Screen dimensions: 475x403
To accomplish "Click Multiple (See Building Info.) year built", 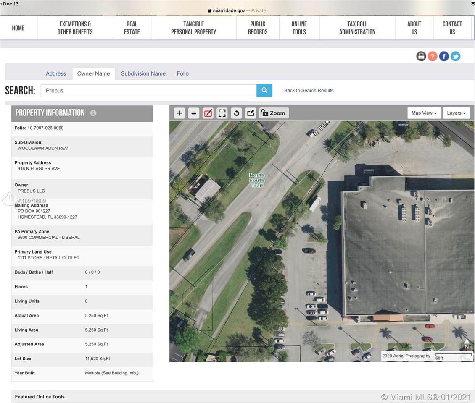I will 112,373.
